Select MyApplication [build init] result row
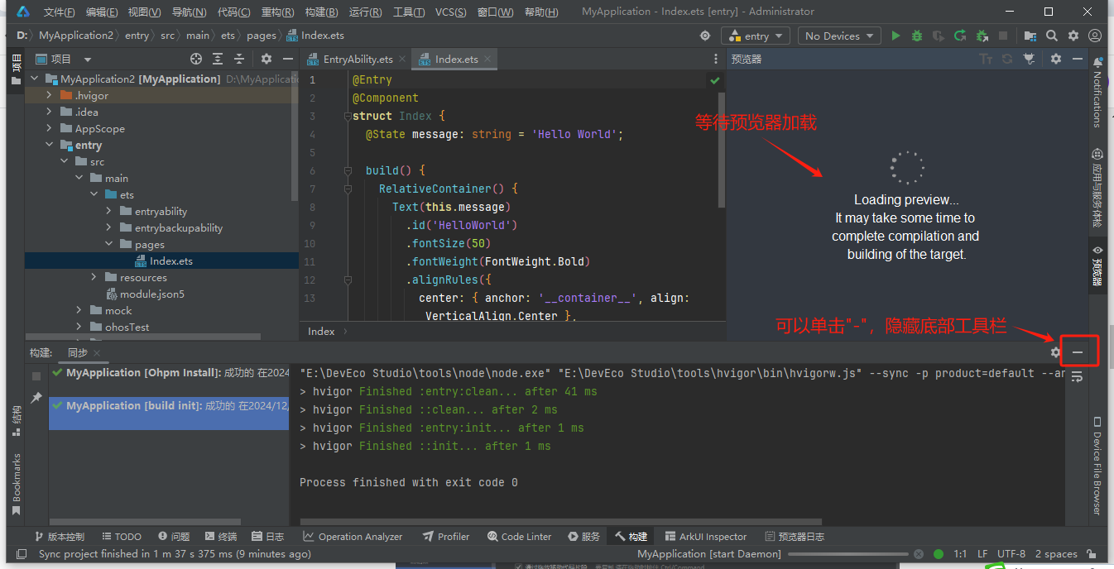 tap(169, 414)
